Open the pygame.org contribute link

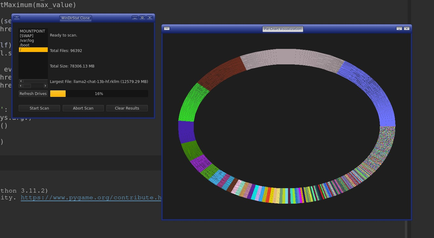pyautogui.click(x=91, y=197)
